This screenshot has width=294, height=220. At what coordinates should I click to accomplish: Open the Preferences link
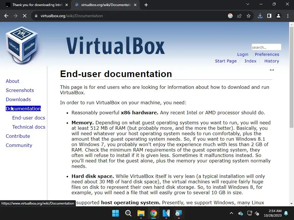pos(267,54)
